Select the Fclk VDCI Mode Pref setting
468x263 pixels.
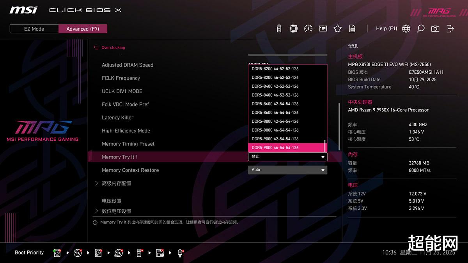click(125, 104)
